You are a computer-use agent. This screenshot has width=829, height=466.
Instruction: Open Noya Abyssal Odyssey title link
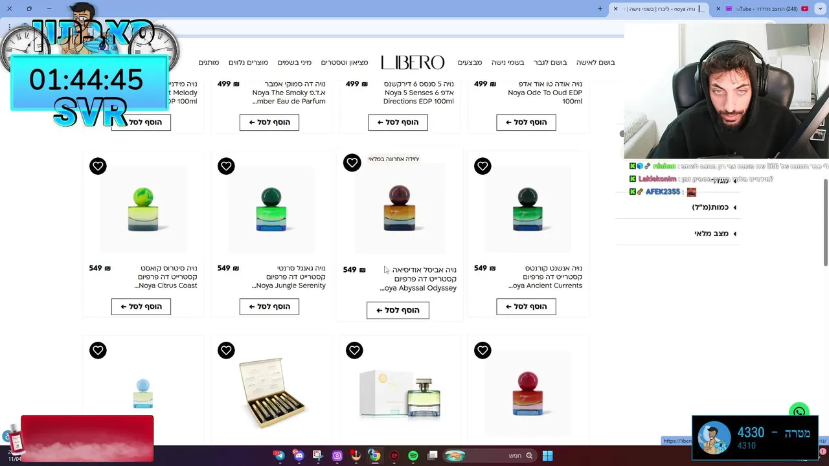click(x=418, y=279)
